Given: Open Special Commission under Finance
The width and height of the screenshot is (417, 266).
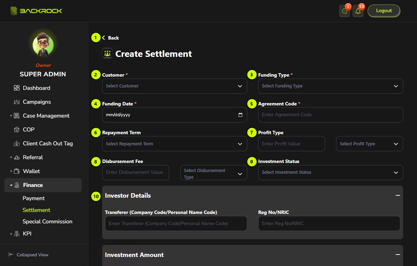Looking at the screenshot, I should (x=48, y=222).
